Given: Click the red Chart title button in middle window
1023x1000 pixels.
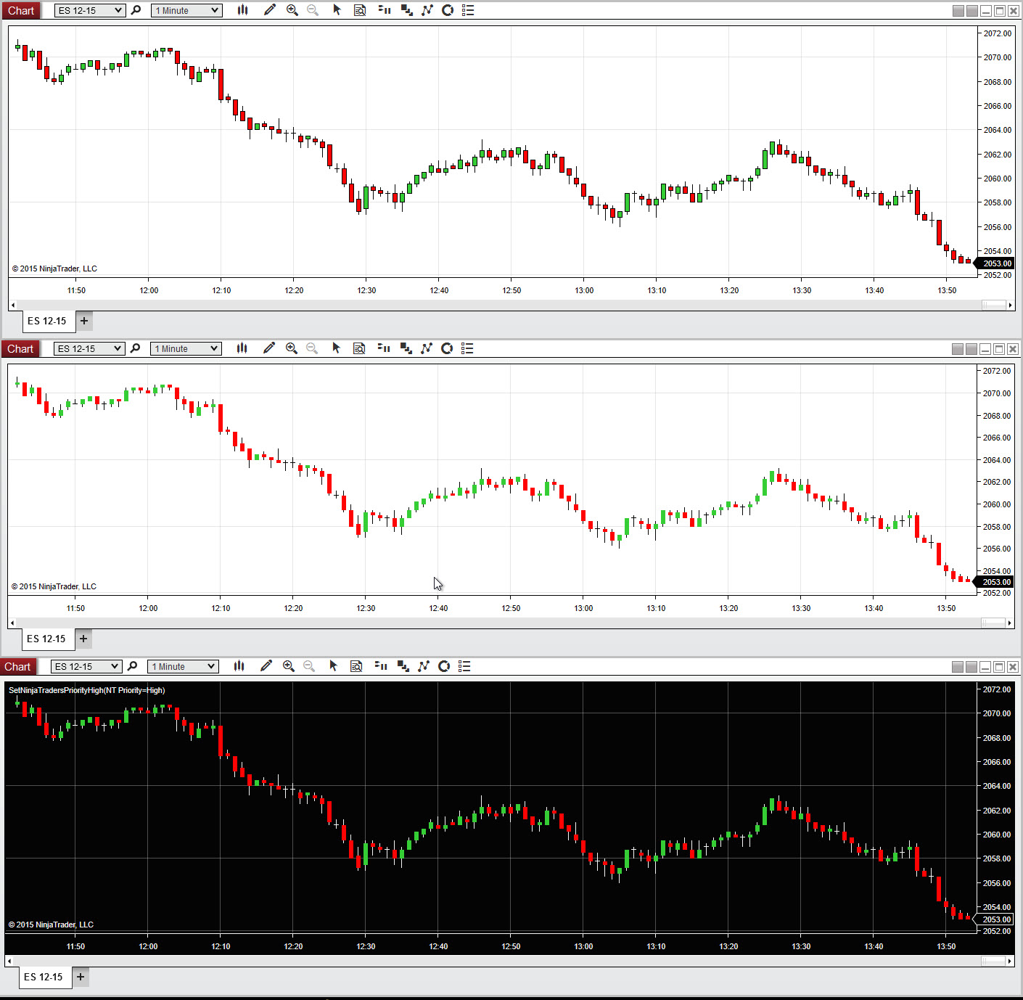Looking at the screenshot, I should (x=20, y=348).
